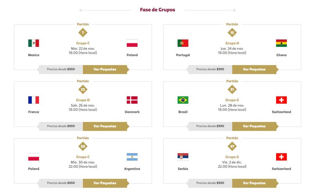
Task: Click match number 7 diamond badge
Action: [83, 33]
